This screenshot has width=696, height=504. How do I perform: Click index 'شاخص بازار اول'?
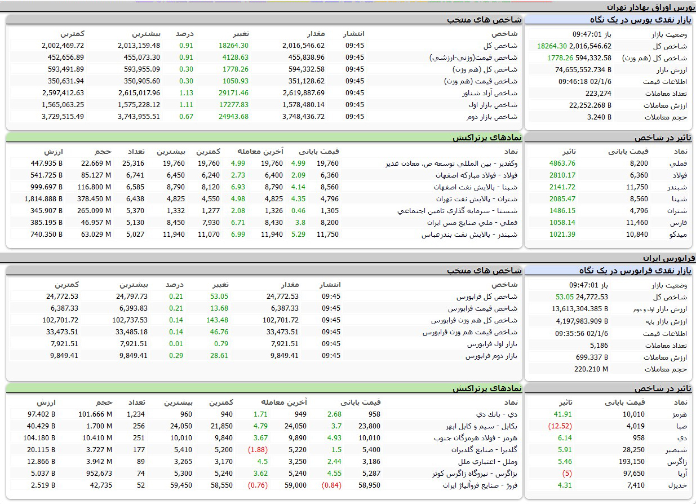(x=493, y=105)
